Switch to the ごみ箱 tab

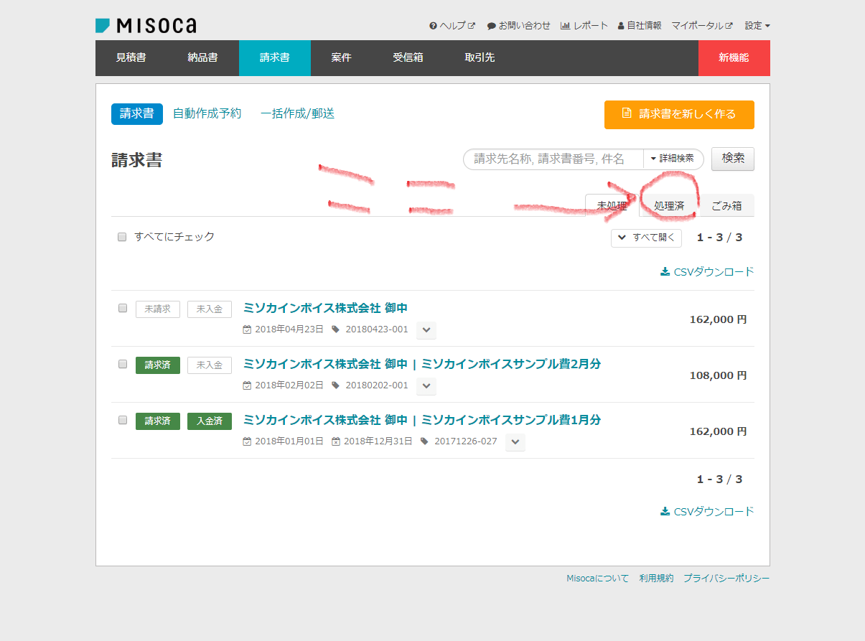point(726,206)
